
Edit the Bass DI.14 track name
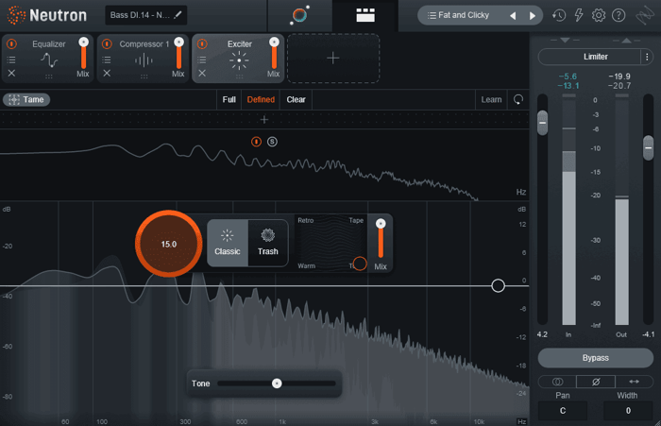click(x=145, y=15)
